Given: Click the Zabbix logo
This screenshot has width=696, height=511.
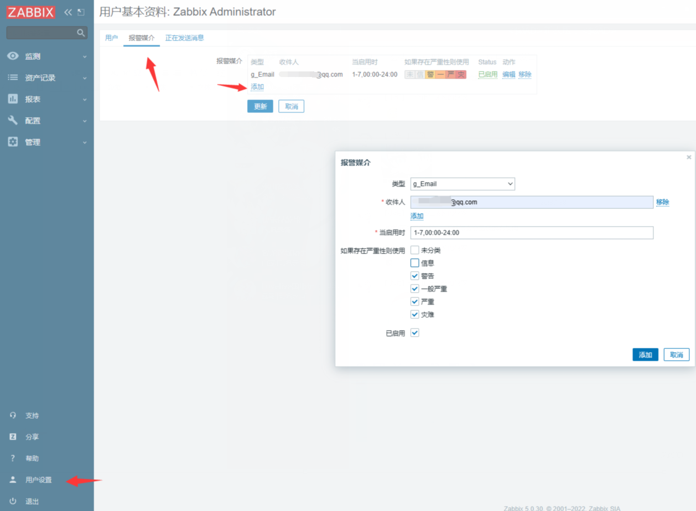Looking at the screenshot, I should coord(31,12).
